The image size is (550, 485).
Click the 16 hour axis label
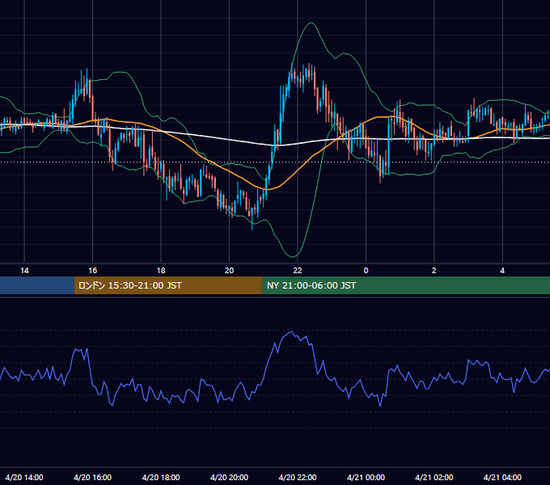pos(92,270)
